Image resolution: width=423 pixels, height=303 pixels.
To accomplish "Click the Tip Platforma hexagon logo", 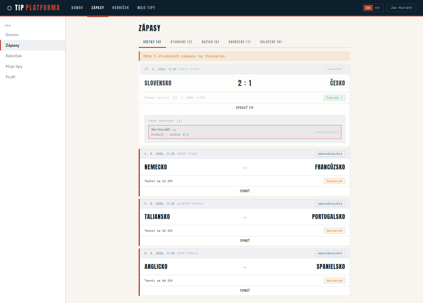I will point(9,8).
